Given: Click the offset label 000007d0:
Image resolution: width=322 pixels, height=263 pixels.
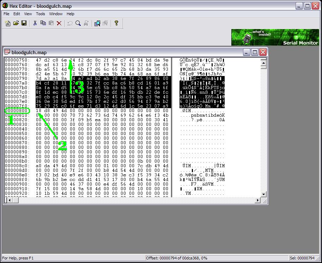Looking at the screenshot, I should coord(17,97).
